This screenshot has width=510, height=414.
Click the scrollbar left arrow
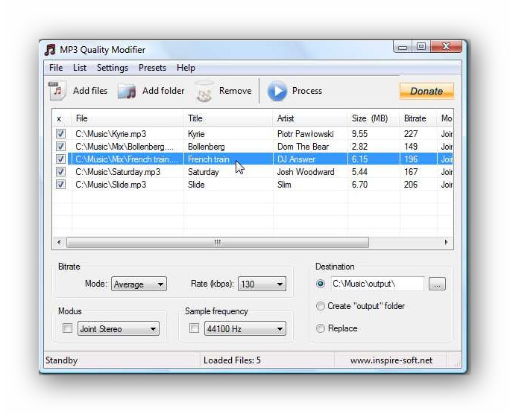[59, 242]
